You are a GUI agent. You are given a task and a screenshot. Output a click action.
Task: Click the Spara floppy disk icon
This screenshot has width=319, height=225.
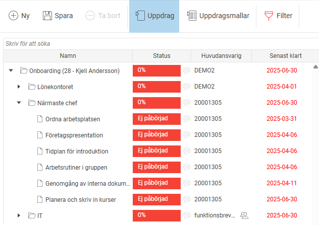click(x=47, y=16)
